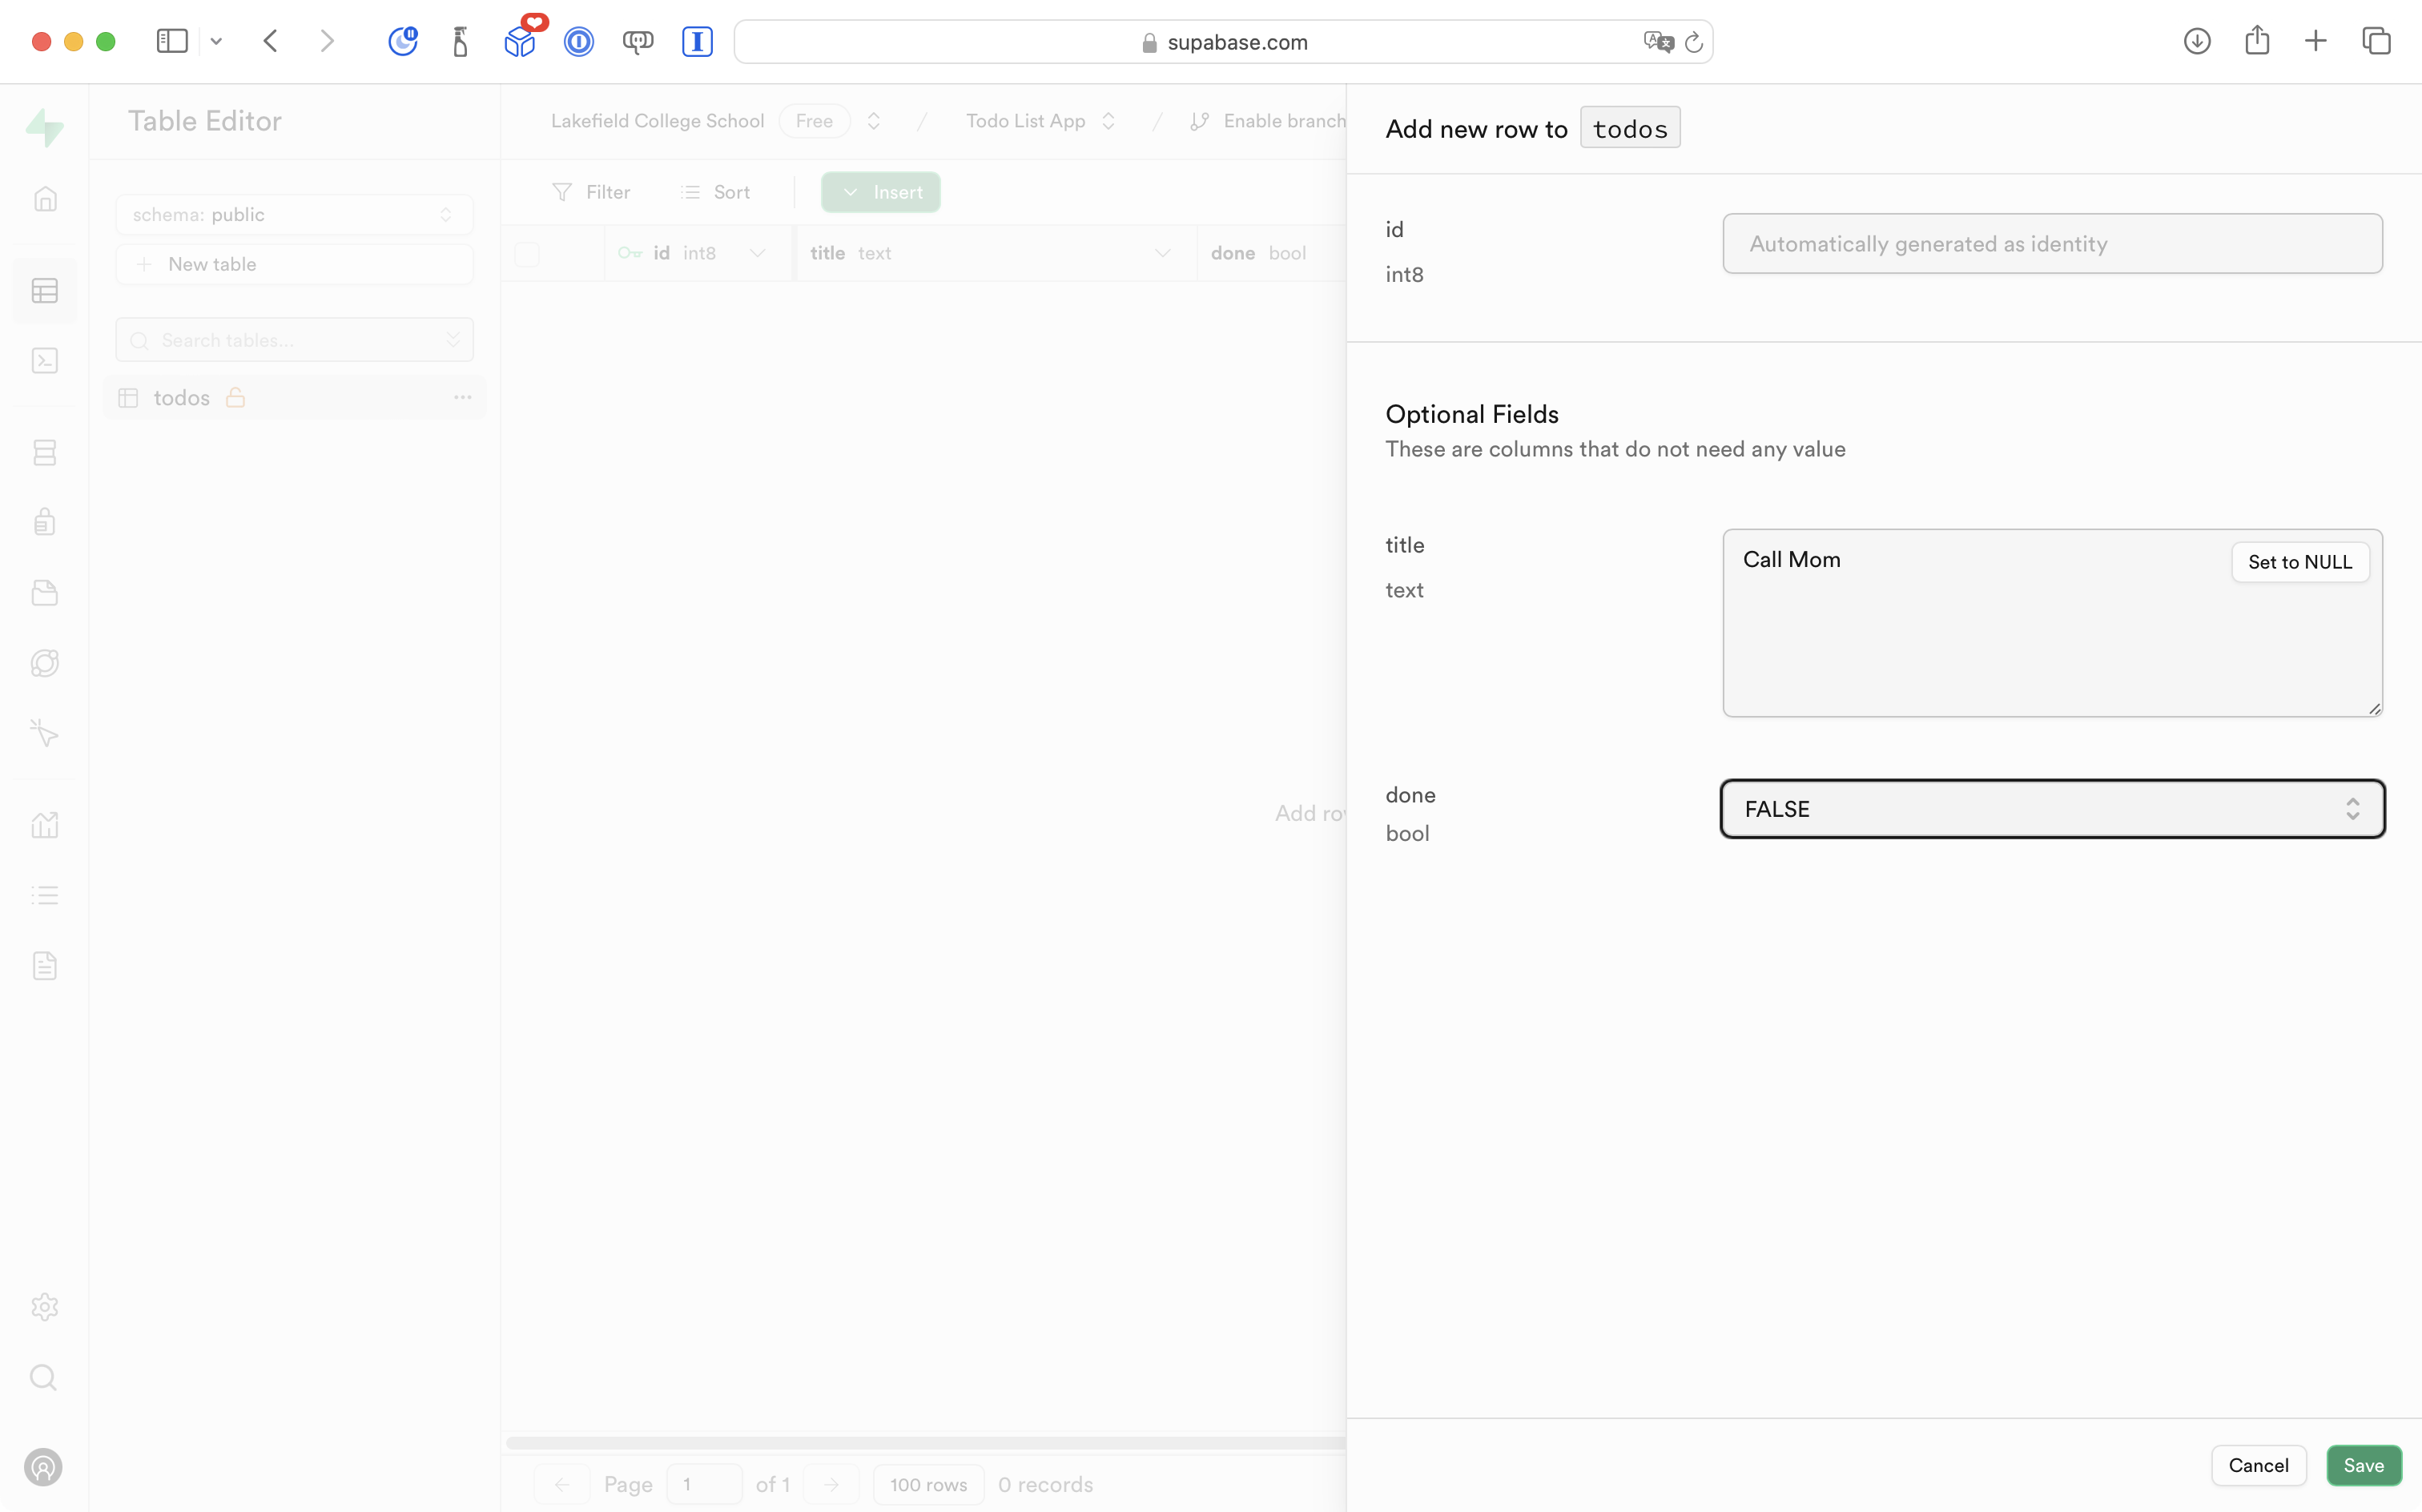Screen dimensions: 2422x1512
Task: Open Reports chart sidebar icon
Action: pyautogui.click(x=45, y=825)
